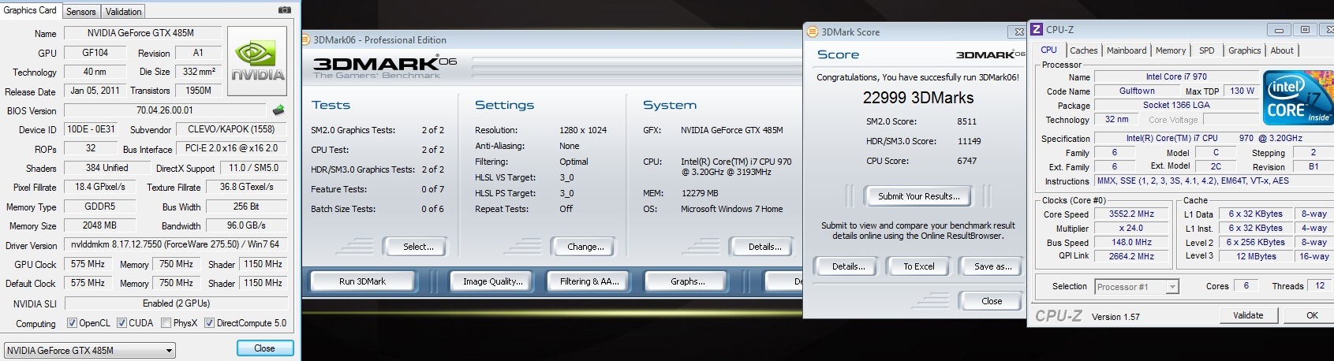This screenshot has width=1334, height=361.
Task: Click Select... under Tests in 3DMark06
Action: pos(418,247)
